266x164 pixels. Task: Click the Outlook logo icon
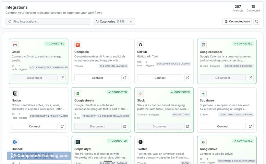[x=15, y=142]
